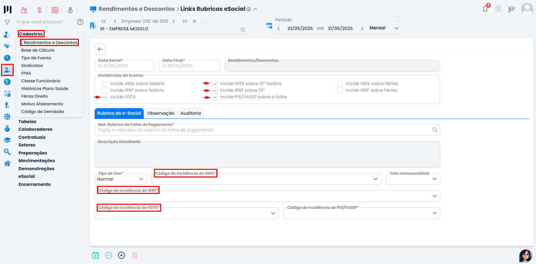Screen dimensions: 536x264
Task: Switch to the Auditoria tab
Action: (x=191, y=113)
